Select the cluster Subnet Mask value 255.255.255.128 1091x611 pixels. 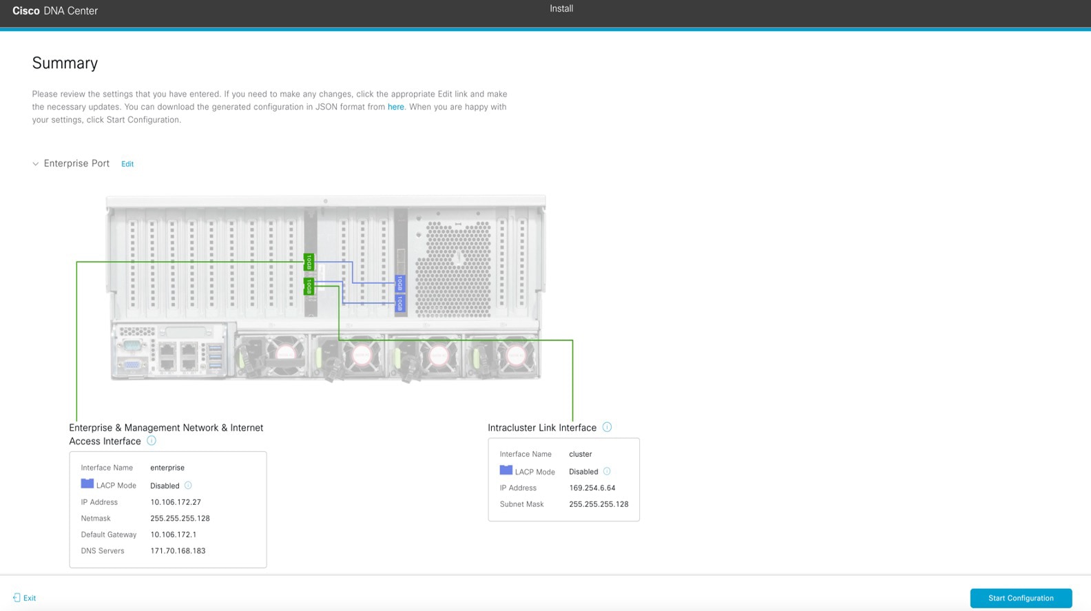(x=599, y=504)
